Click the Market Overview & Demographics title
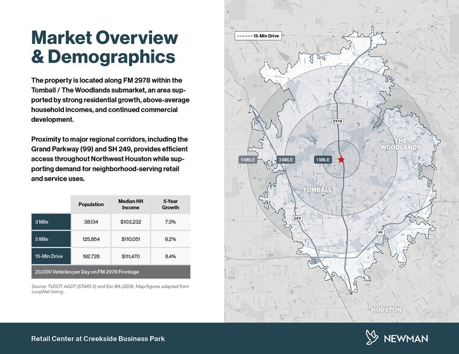Screen dimensions: 459x354 click(x=104, y=48)
